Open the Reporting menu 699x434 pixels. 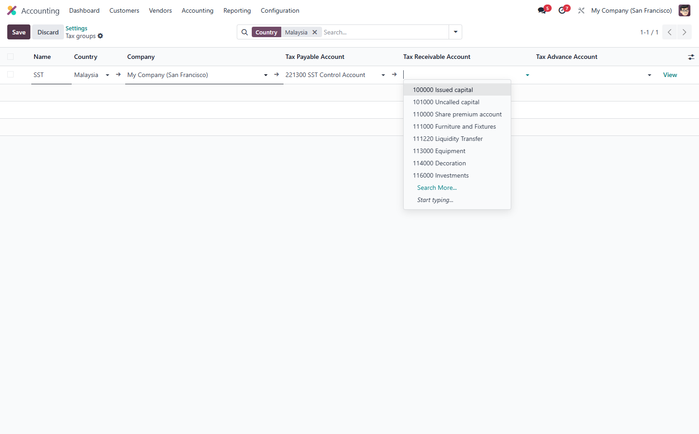point(237,10)
